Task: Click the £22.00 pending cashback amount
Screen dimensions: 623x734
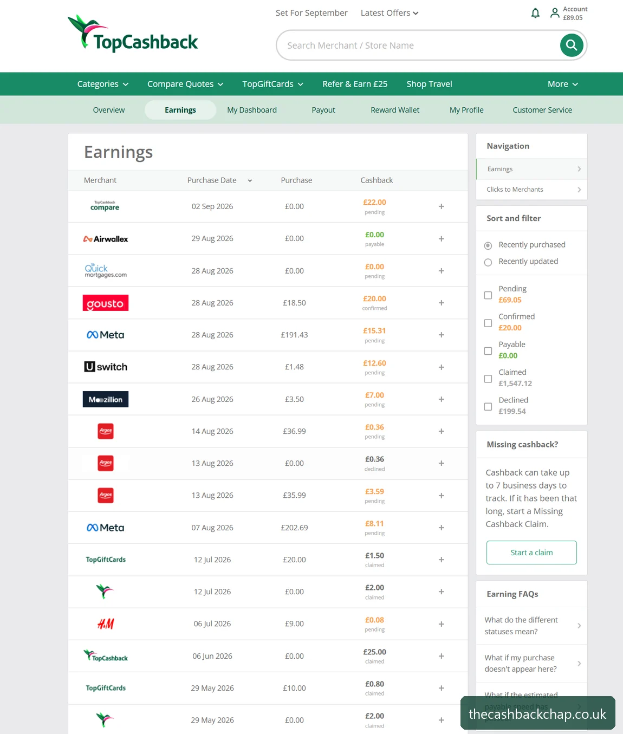Action: 374,203
